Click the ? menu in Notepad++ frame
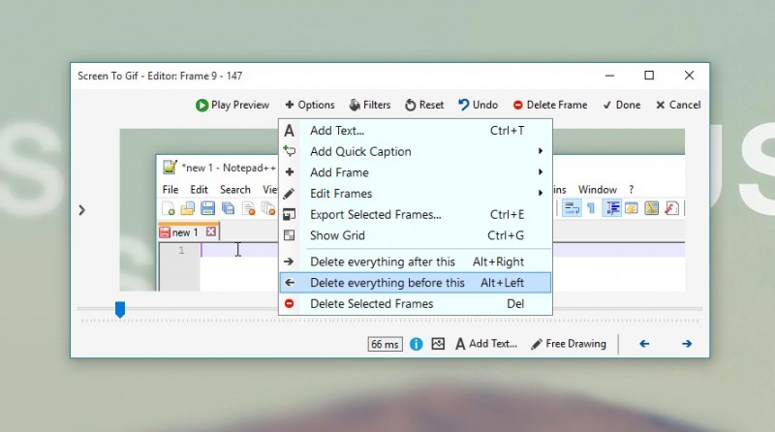Viewport: 775px width, 432px height. (x=632, y=189)
